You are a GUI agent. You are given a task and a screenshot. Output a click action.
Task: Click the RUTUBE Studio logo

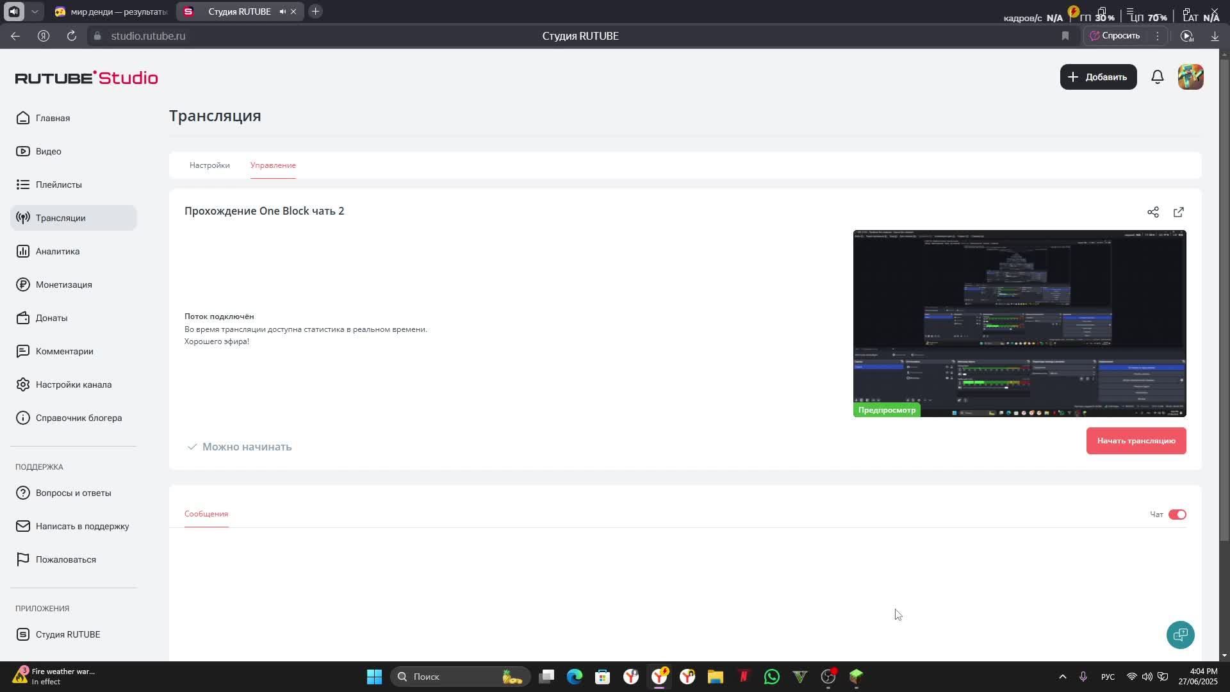pos(86,78)
